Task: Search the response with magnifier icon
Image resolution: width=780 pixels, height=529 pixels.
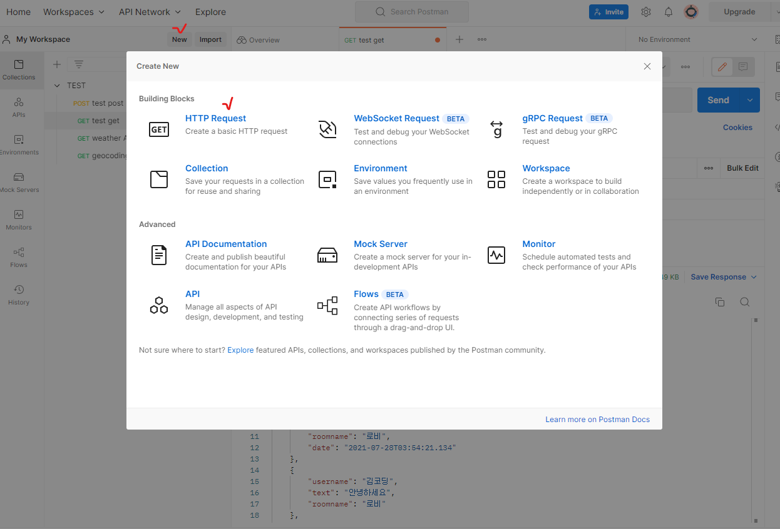Action: (x=744, y=302)
